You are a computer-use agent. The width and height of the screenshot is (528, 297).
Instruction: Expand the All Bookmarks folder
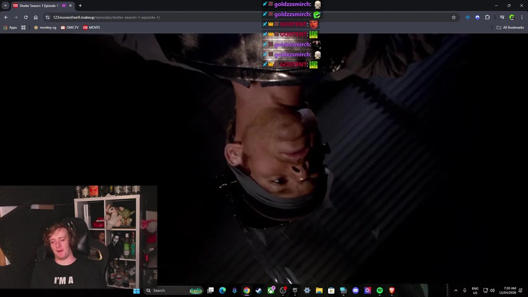(510, 27)
